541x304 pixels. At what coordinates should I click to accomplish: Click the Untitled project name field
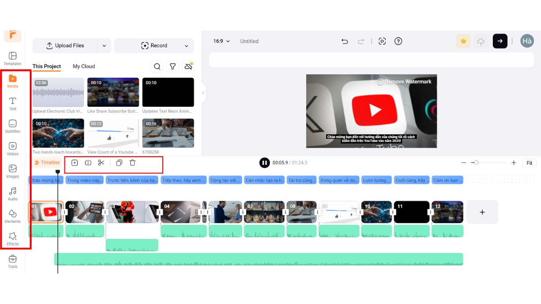tap(249, 41)
